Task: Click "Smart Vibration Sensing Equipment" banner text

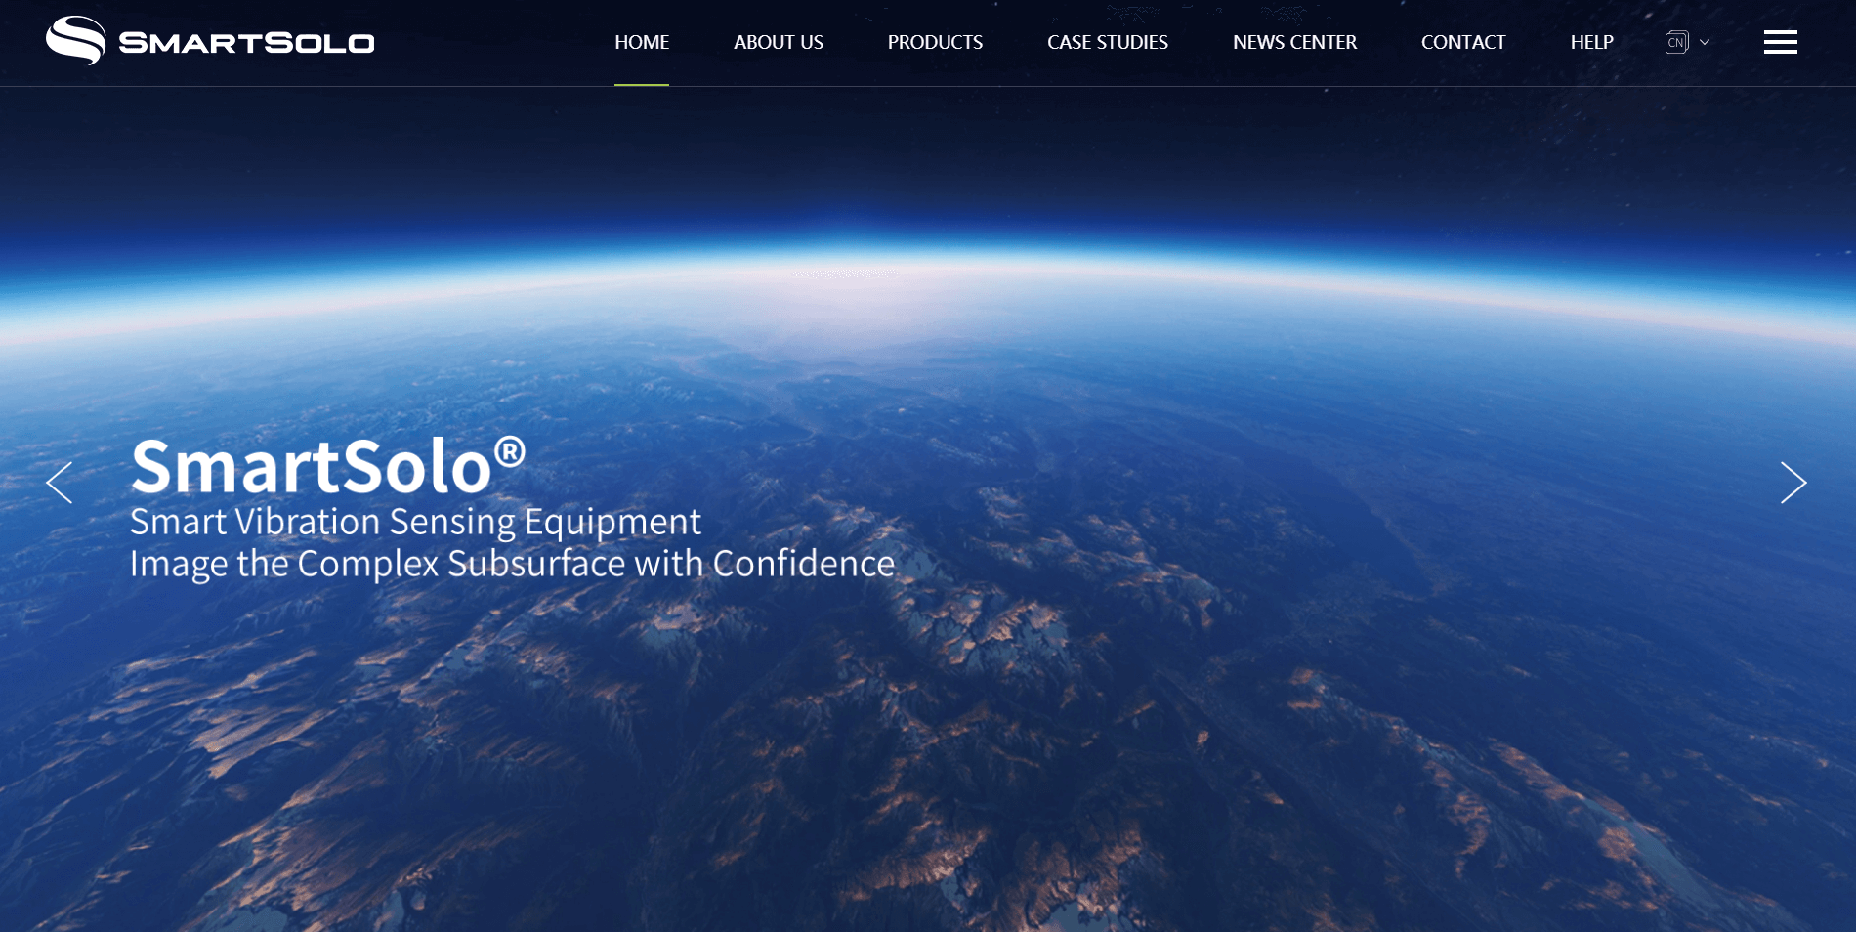Action: pos(415,522)
